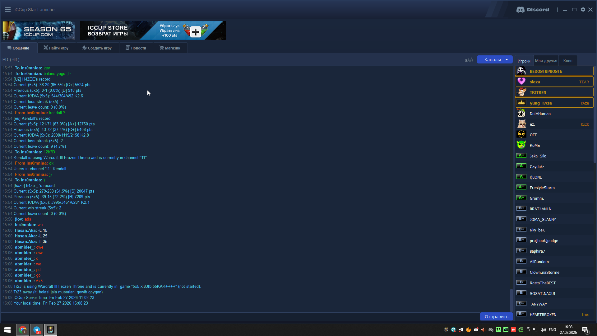Screen dimensions: 597x336
Task: Click the volume icon in system tray
Action: (543, 330)
